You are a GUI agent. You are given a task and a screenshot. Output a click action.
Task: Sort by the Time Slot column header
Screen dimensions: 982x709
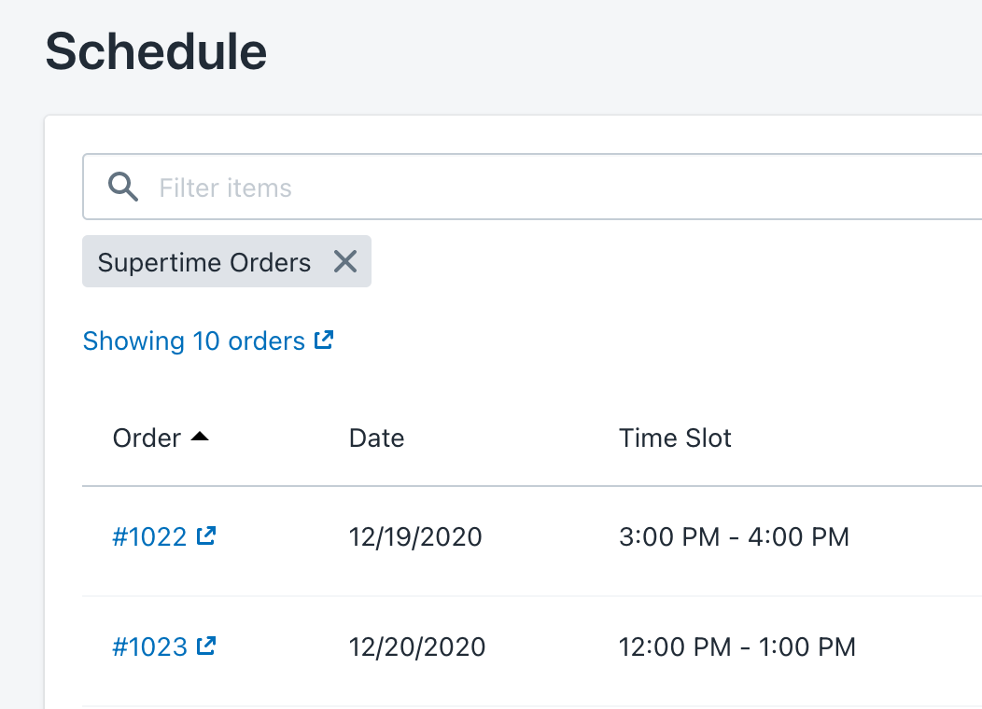[x=675, y=438]
